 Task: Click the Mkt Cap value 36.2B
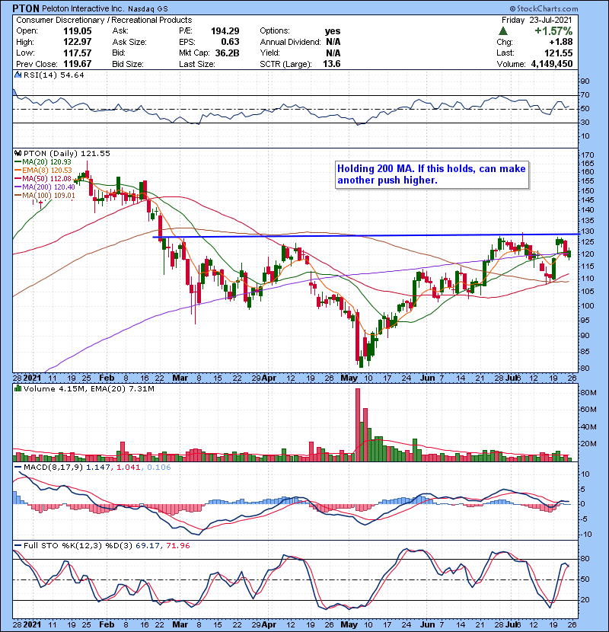[227, 53]
